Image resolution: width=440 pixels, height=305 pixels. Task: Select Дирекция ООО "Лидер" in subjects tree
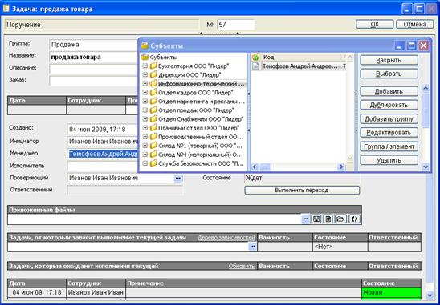(x=189, y=75)
